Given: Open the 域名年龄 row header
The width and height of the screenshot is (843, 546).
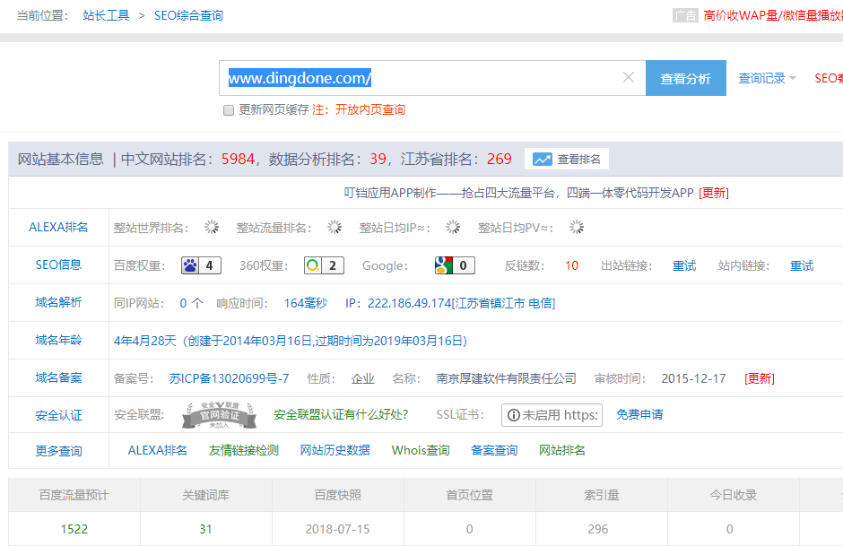Looking at the screenshot, I should tap(58, 340).
